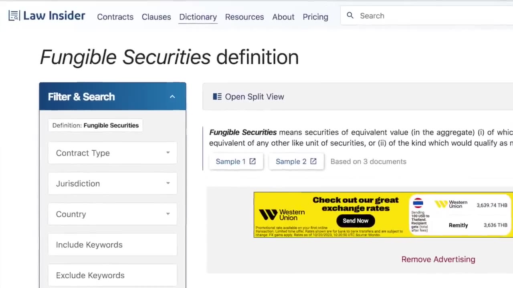Image resolution: width=513 pixels, height=288 pixels.
Task: Click the Law Insider logo icon
Action: (x=14, y=16)
